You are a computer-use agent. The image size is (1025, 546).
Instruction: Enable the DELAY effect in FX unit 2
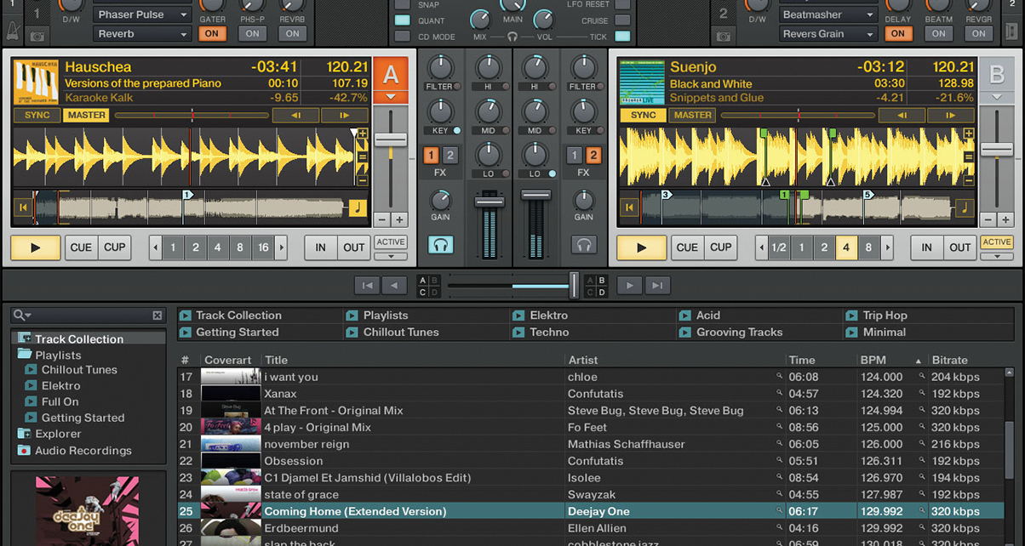pyautogui.click(x=899, y=33)
